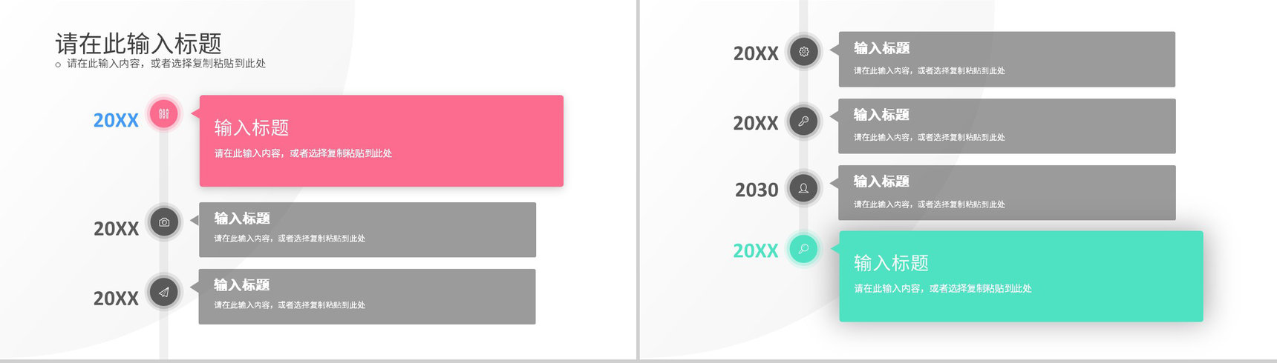Viewport: 1277px width, 363px height.
Task: Click the teal magnifier icon circle
Action: 803,249
